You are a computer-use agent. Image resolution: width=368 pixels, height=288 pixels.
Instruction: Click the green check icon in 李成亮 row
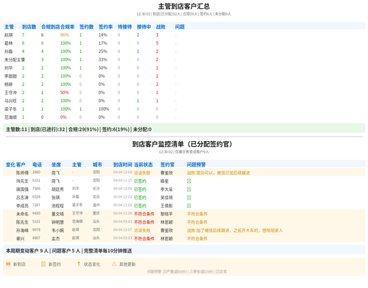coord(188,206)
